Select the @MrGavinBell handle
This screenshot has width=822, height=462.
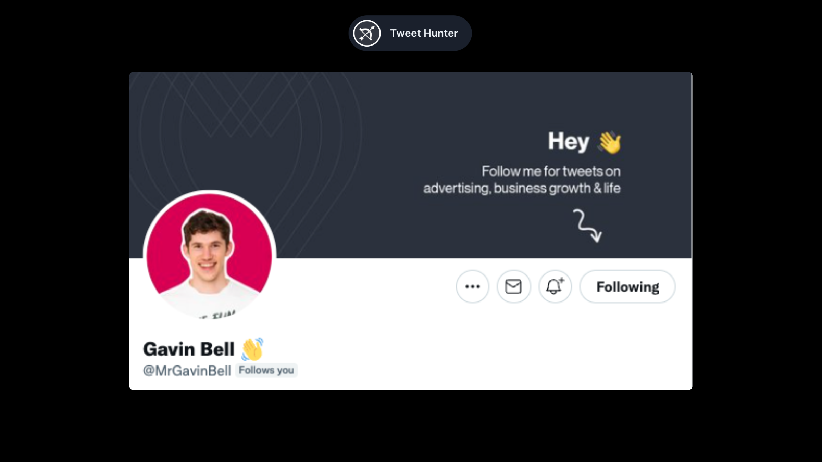187,371
